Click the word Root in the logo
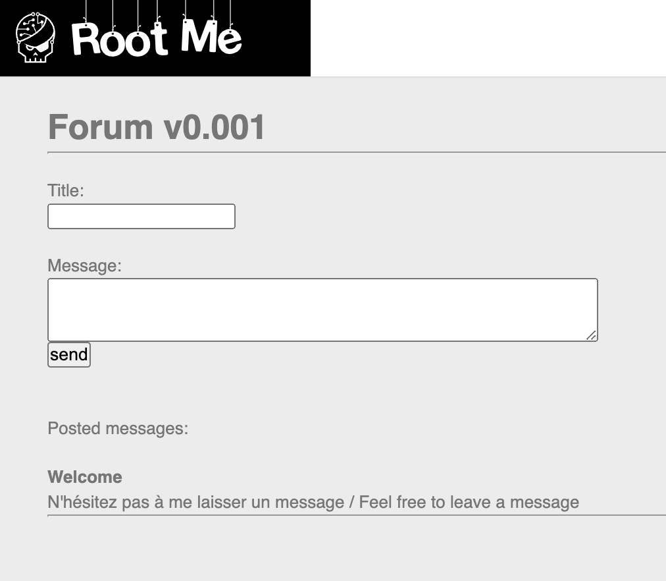Screen dimensions: 666x581 point(120,39)
